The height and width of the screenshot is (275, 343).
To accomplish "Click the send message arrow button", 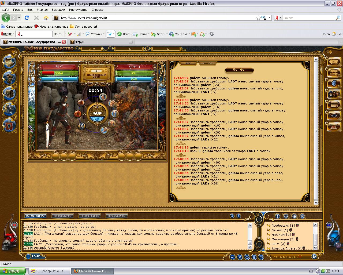I will tap(233, 257).
